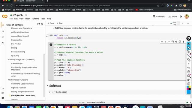Add a comment to the cell icon

tap(172, 42)
